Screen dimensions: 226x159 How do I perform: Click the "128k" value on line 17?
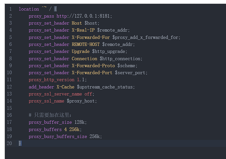pyautogui.click(x=80, y=122)
